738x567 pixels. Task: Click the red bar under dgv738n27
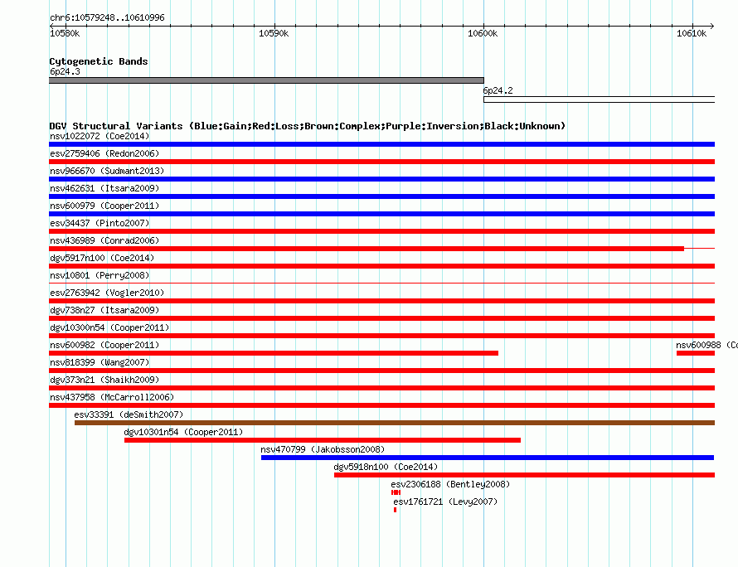click(x=381, y=318)
